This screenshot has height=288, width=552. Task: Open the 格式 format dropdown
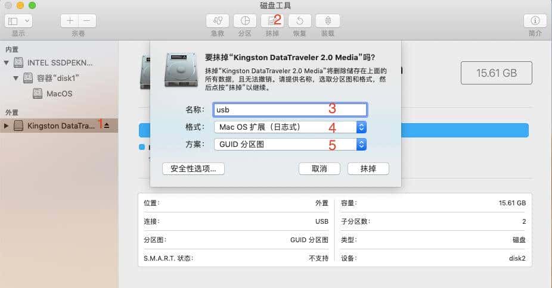290,127
